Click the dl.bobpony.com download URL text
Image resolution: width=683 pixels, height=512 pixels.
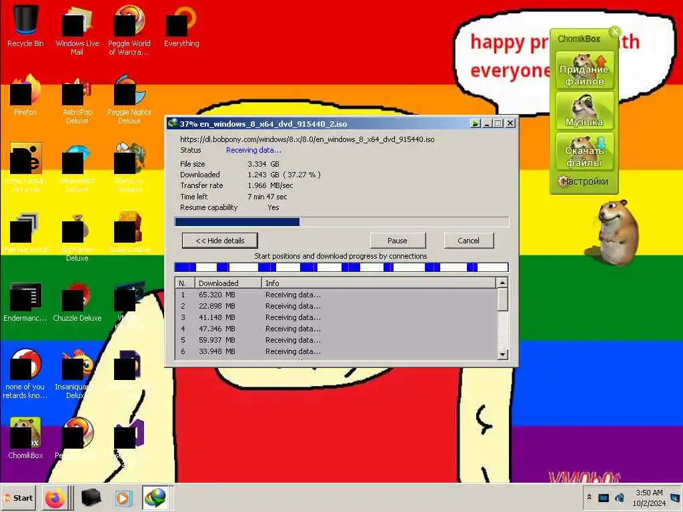click(307, 139)
